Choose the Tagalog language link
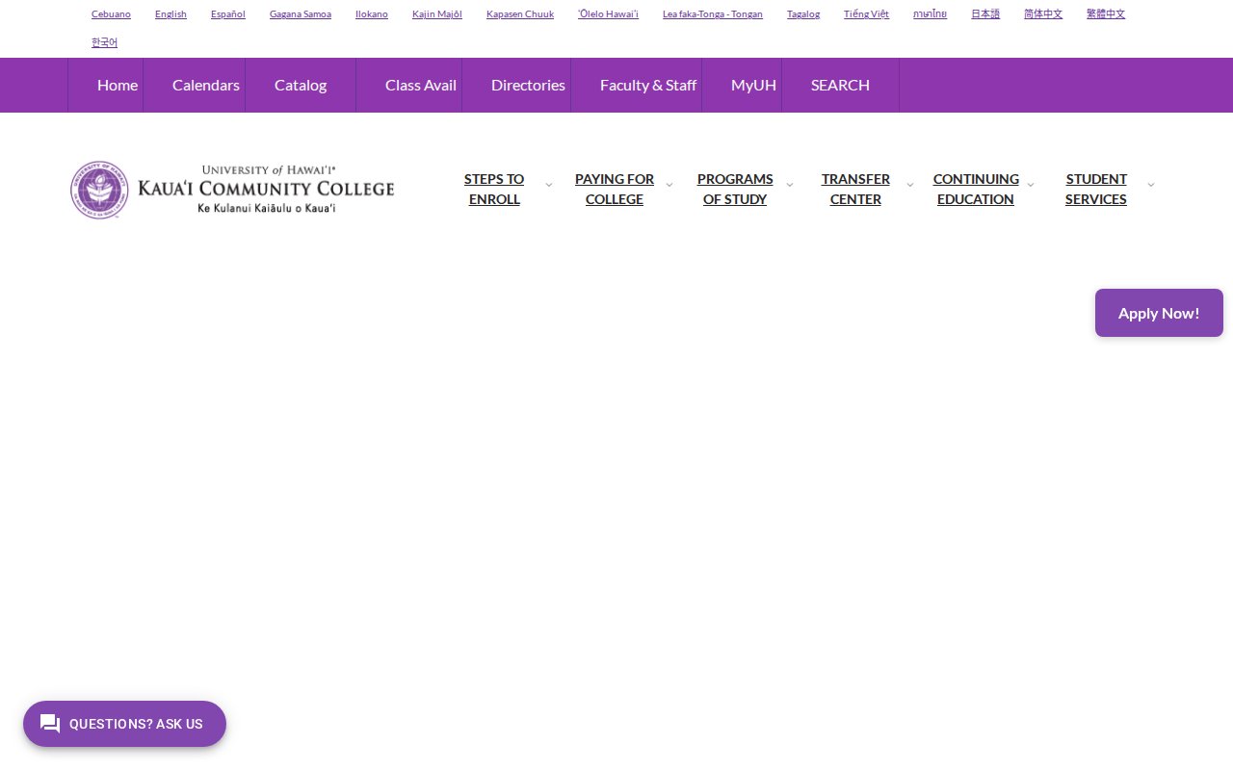 click(x=803, y=14)
